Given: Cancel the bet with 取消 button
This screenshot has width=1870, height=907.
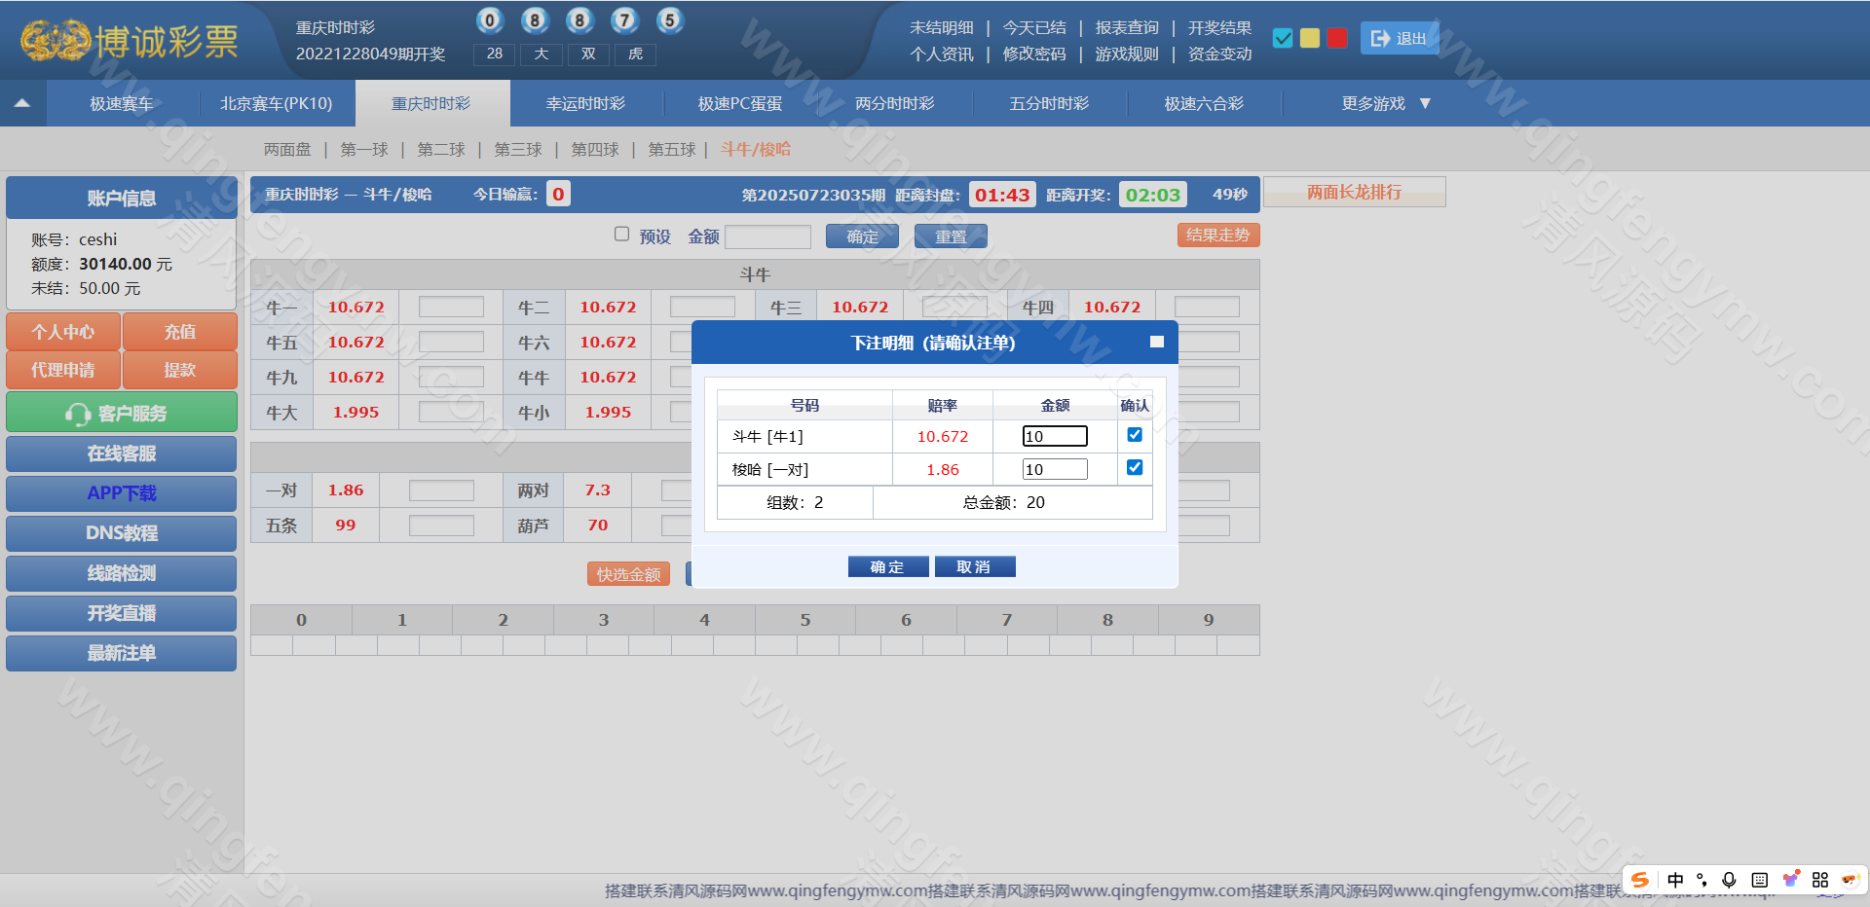Looking at the screenshot, I should point(974,566).
